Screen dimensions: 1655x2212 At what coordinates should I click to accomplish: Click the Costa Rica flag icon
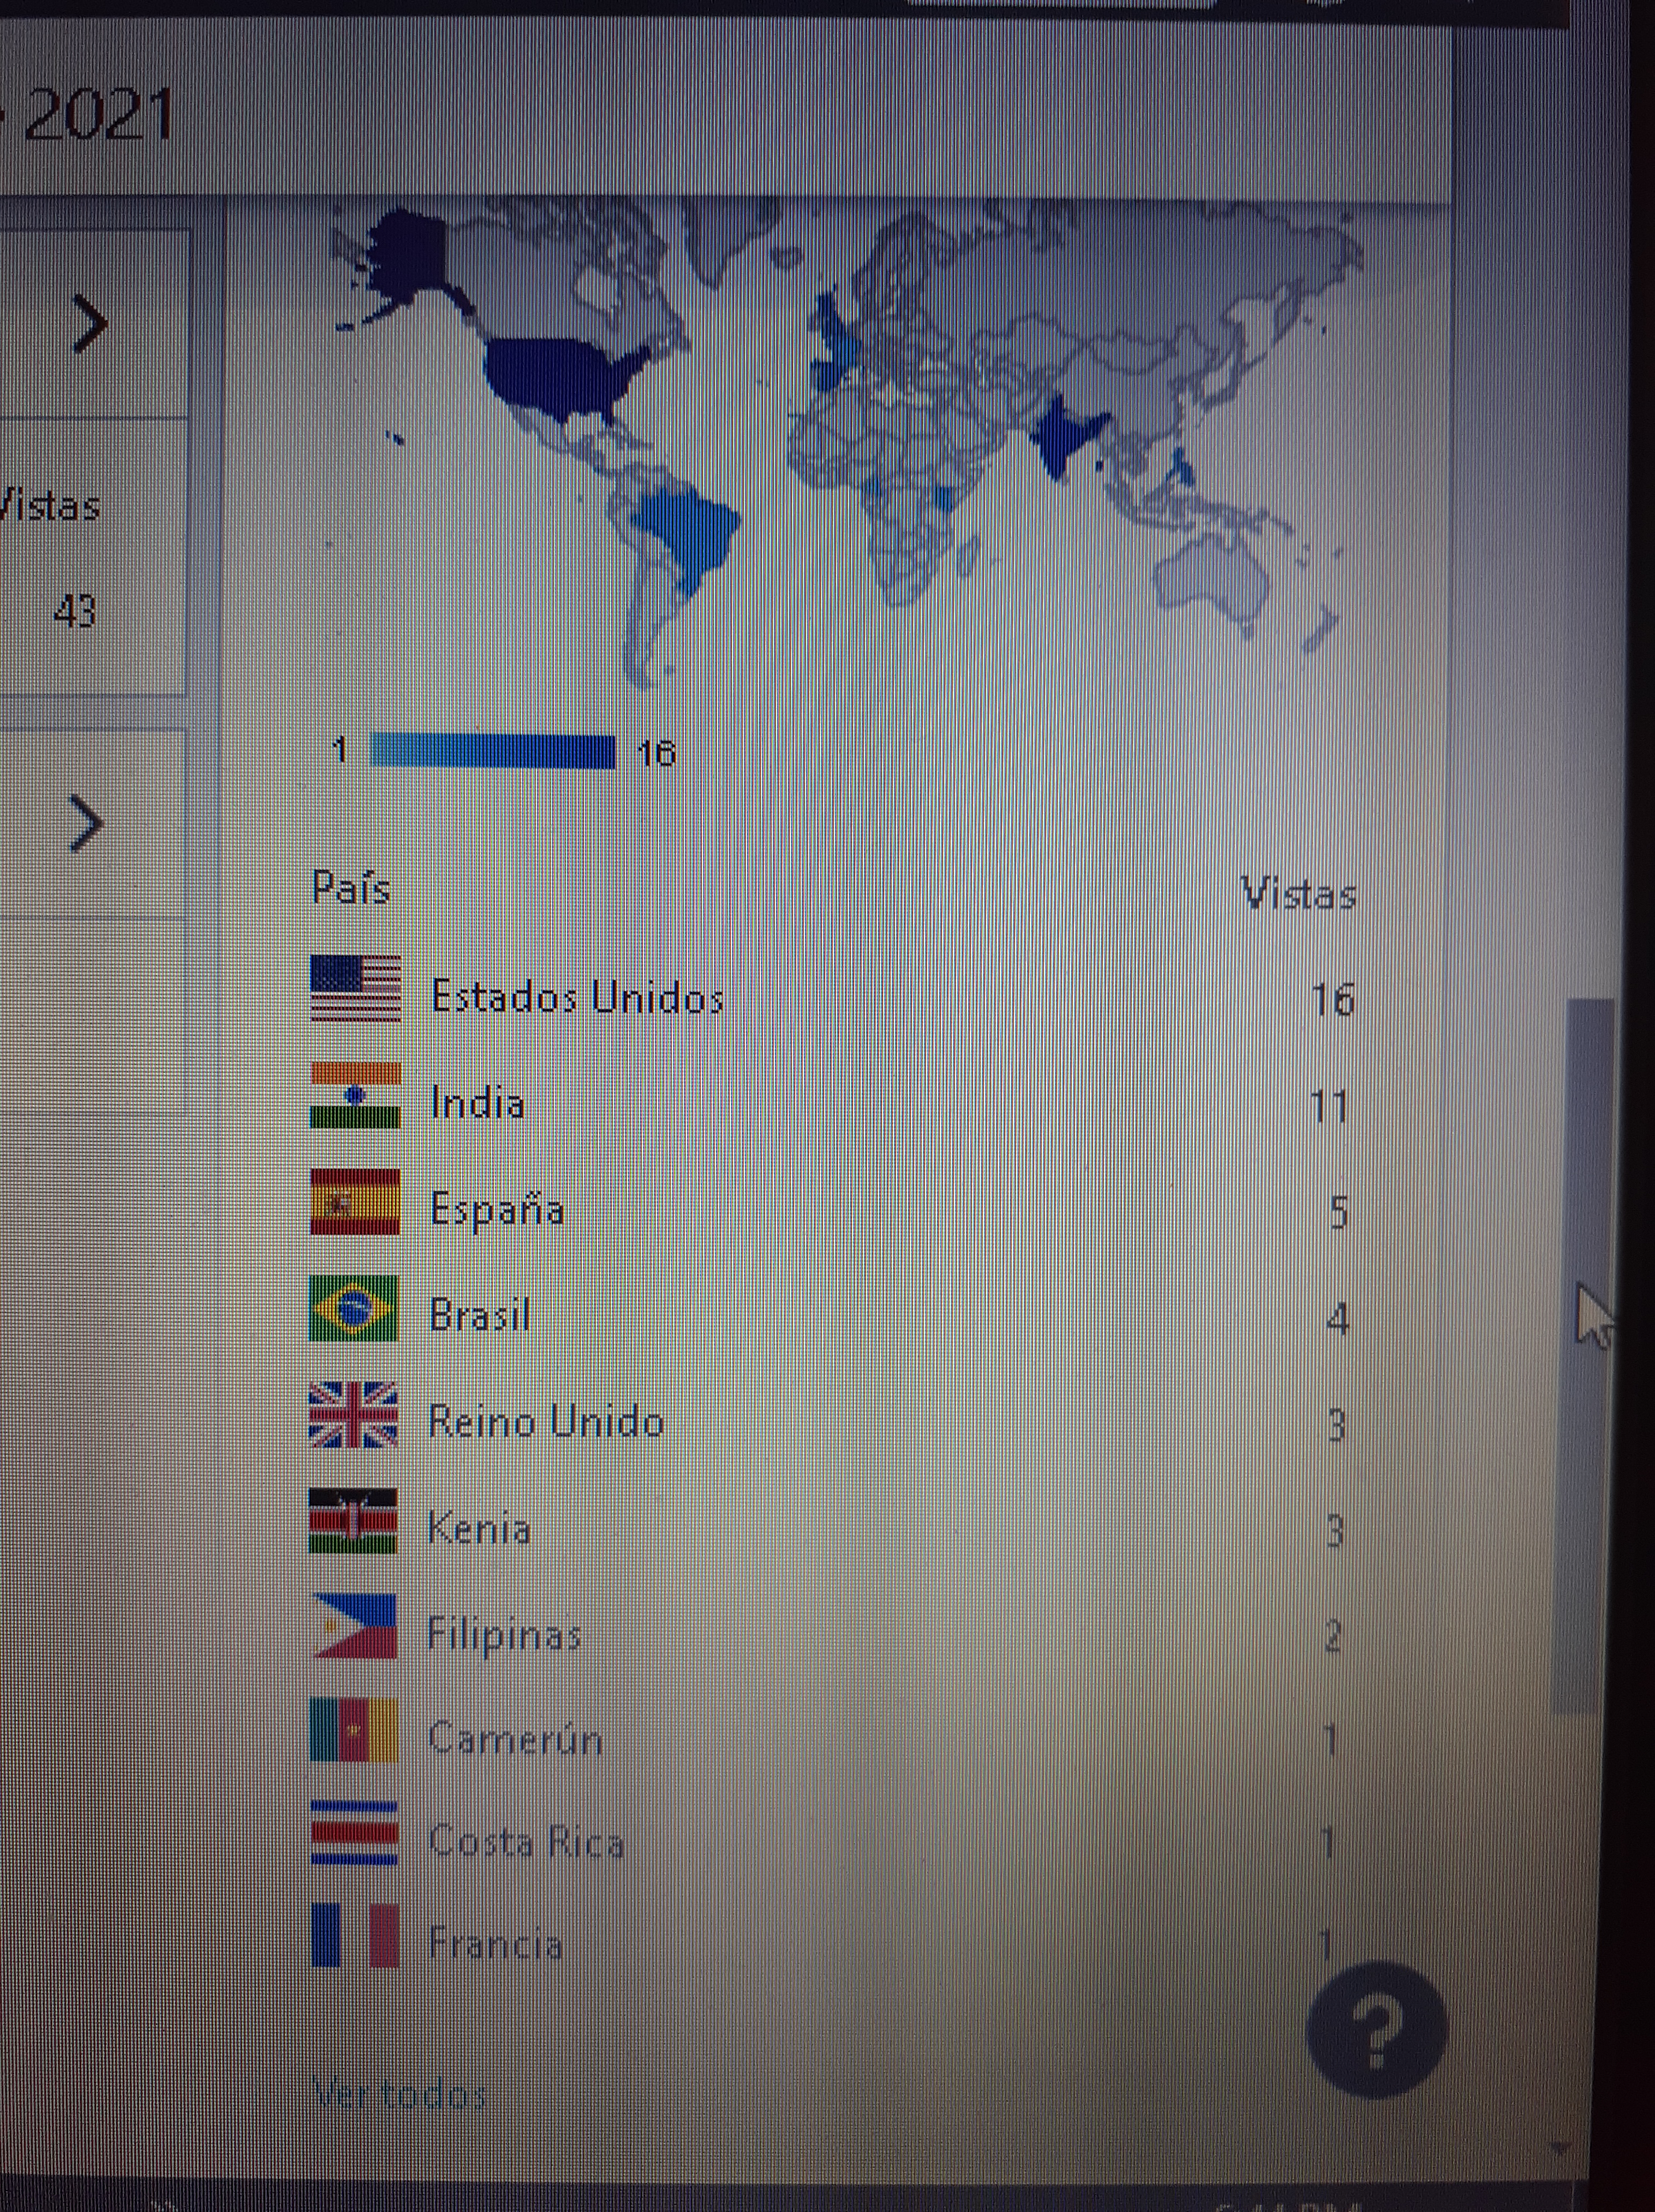pyautogui.click(x=354, y=1834)
